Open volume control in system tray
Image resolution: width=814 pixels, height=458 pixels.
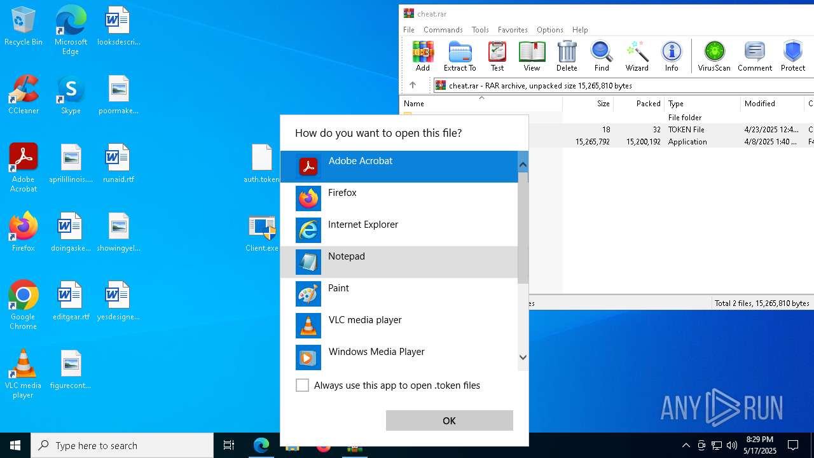click(x=732, y=445)
